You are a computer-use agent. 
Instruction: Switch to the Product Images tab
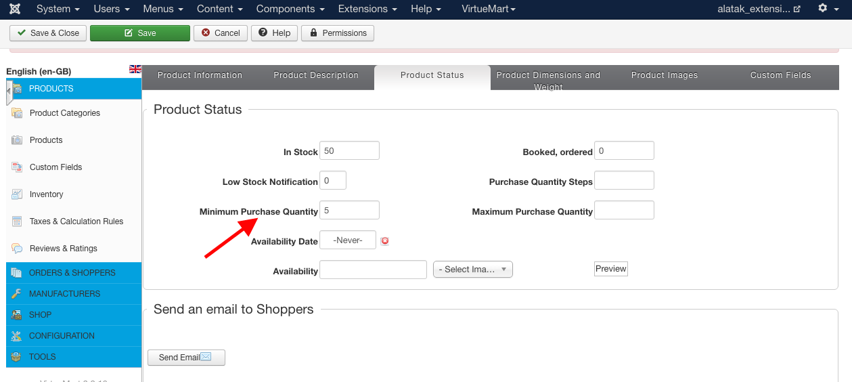click(664, 75)
